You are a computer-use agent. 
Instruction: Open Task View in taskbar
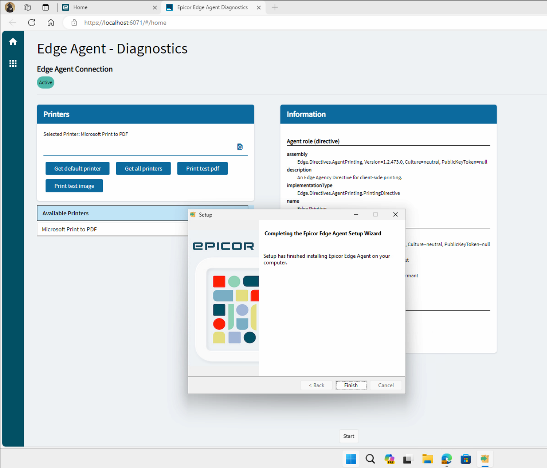click(408, 459)
